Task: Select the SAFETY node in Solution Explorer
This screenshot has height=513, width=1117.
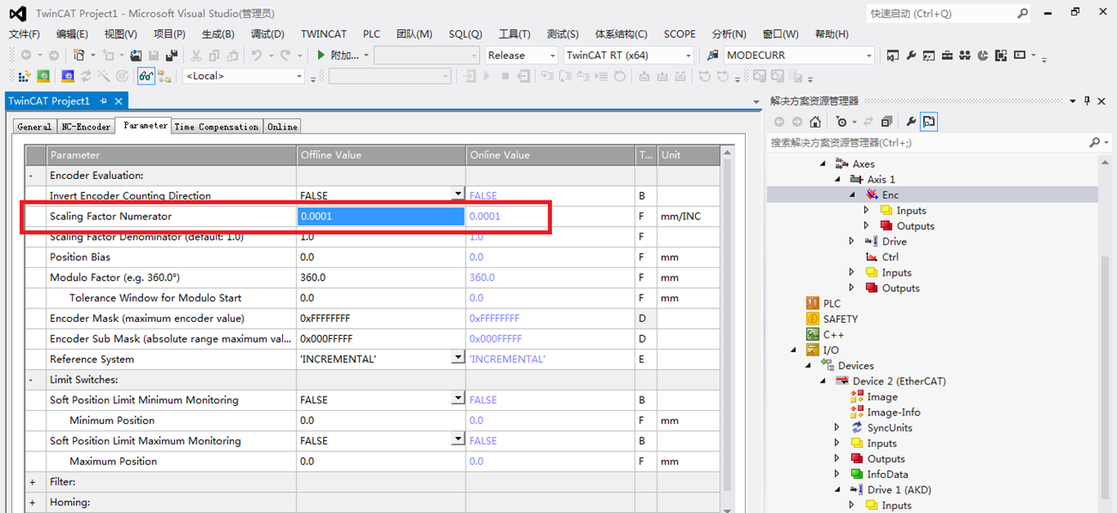Action: coord(840,319)
